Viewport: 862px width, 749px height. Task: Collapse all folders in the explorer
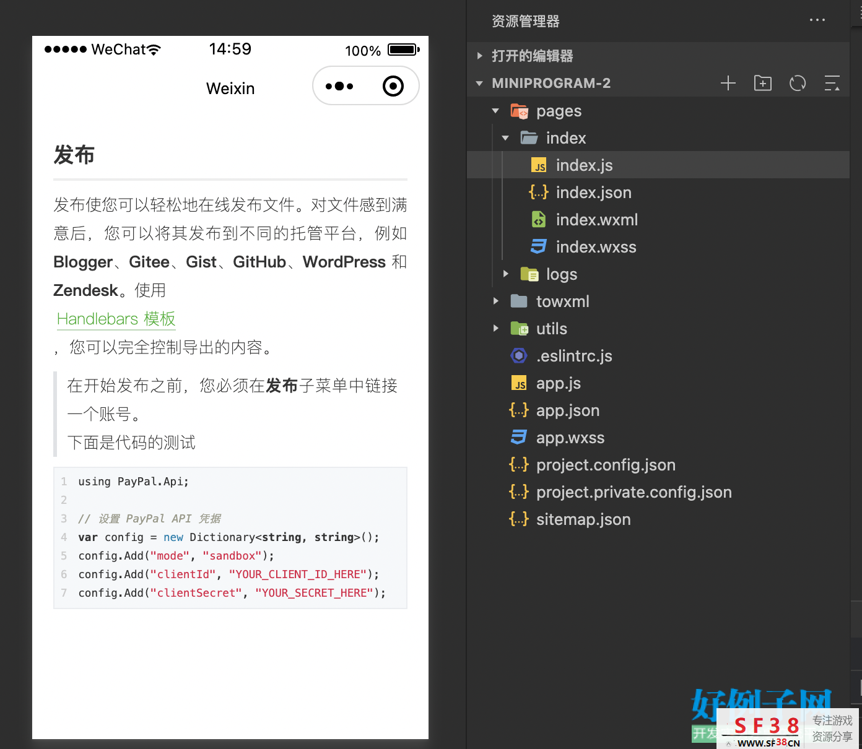point(832,83)
